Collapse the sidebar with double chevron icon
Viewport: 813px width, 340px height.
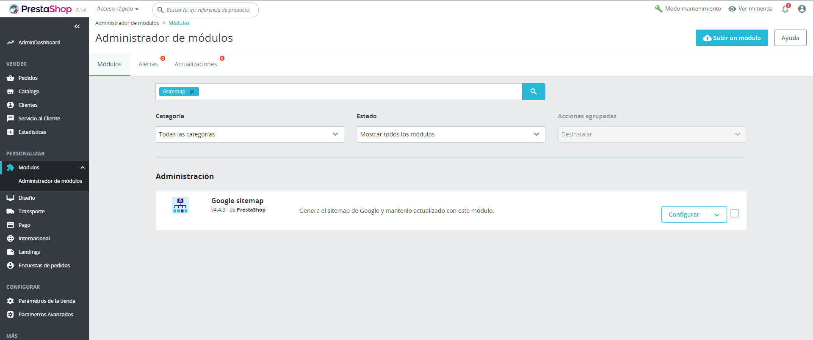(77, 26)
